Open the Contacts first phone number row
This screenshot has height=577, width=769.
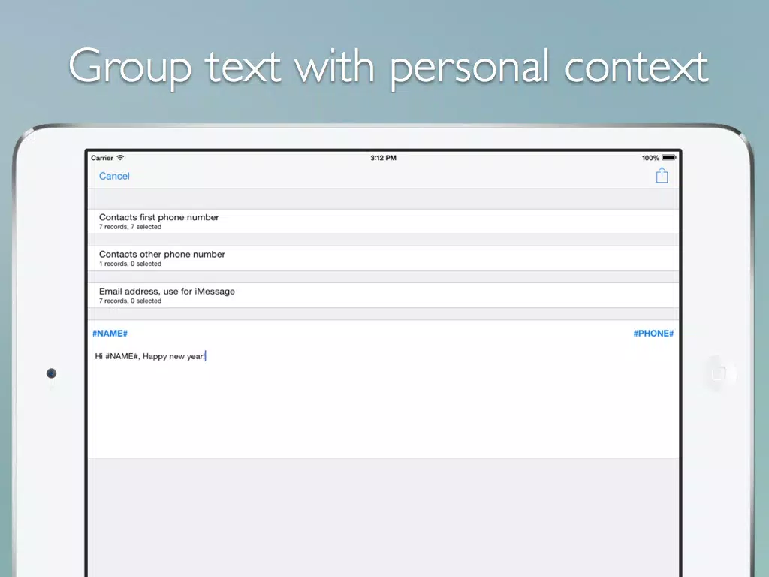click(x=383, y=222)
